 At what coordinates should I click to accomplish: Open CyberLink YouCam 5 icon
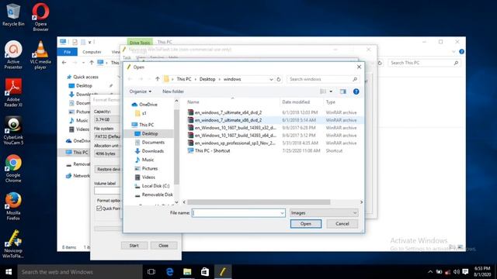tap(13, 130)
